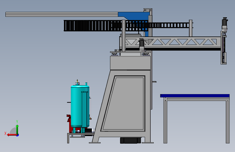235x152 pixels.
Task: Select the rectangular upper block of the base
Action: 130,63
